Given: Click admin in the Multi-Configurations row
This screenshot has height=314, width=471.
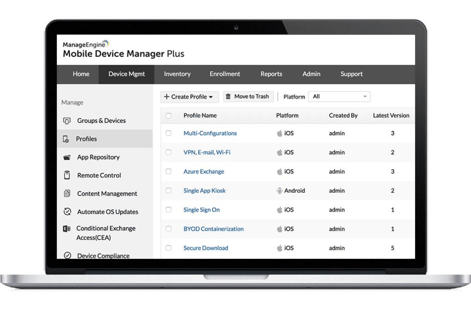Looking at the screenshot, I should (x=337, y=133).
